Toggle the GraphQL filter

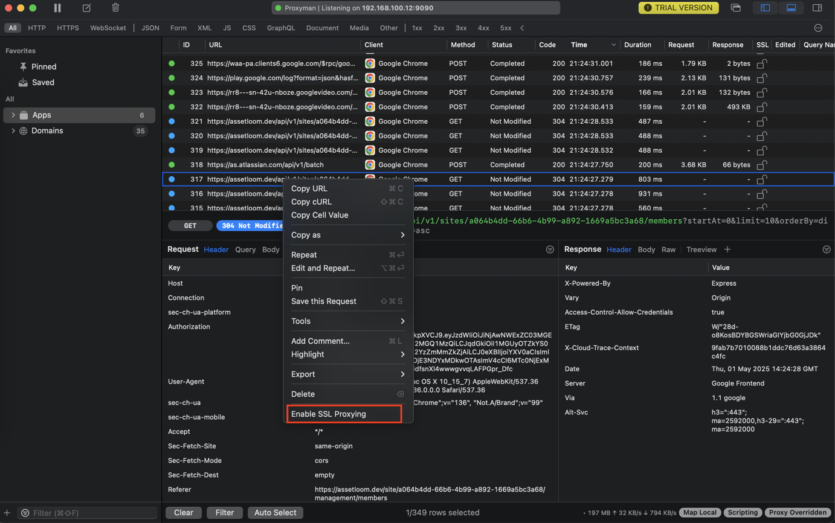pyautogui.click(x=281, y=28)
